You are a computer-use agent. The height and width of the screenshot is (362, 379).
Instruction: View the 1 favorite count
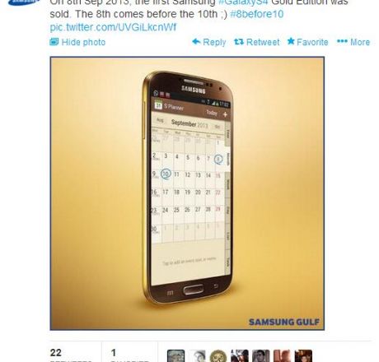[x=114, y=353]
